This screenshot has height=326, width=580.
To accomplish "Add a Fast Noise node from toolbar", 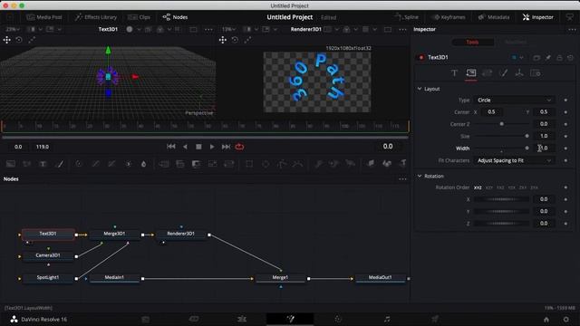I will point(26,164).
